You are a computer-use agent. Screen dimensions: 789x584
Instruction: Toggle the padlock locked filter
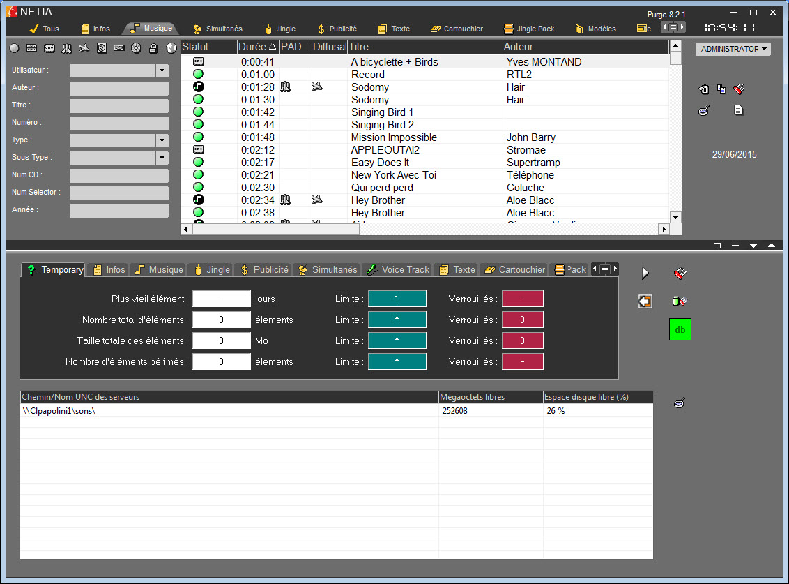click(153, 48)
